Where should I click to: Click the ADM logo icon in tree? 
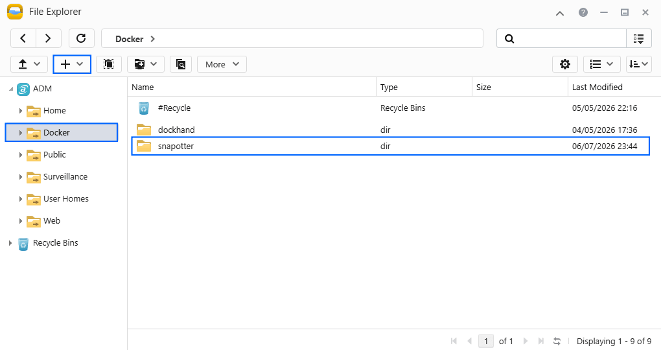pos(23,89)
